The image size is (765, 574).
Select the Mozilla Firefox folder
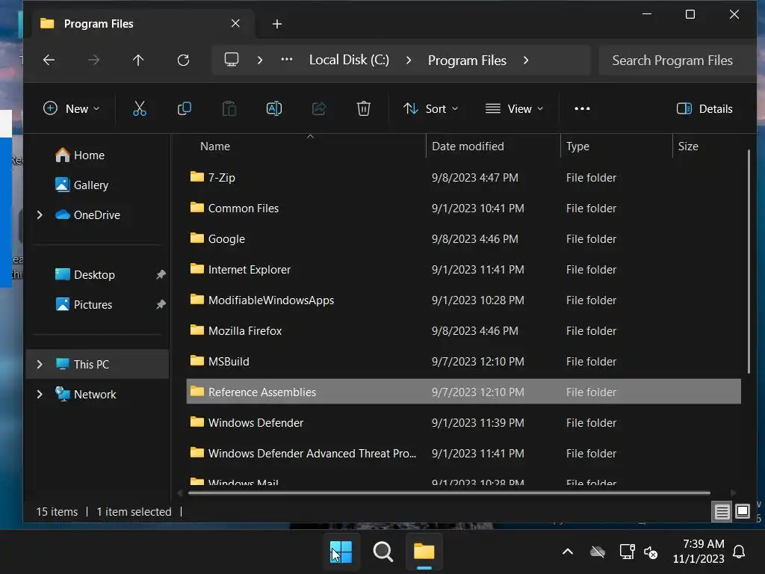pos(463,331)
